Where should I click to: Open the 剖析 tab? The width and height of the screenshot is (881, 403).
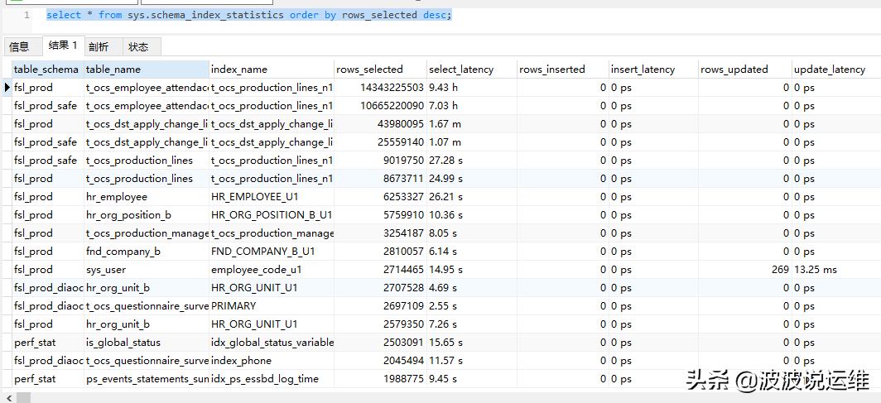[103, 46]
